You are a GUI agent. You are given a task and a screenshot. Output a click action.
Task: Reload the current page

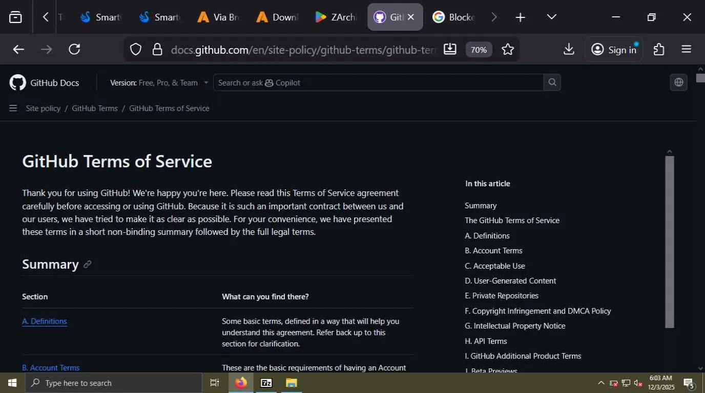[x=74, y=49]
